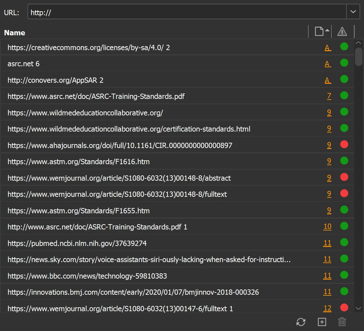Click green status dot for pubmed row
This screenshot has height=331, width=364.
344,242
